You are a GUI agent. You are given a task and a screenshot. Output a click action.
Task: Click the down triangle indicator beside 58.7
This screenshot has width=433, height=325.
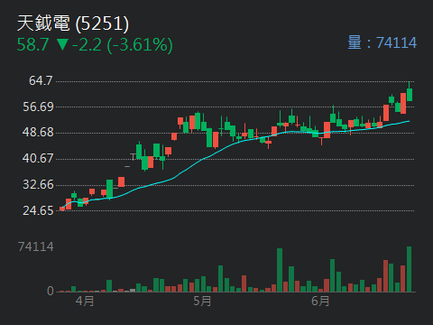pyautogui.click(x=62, y=45)
